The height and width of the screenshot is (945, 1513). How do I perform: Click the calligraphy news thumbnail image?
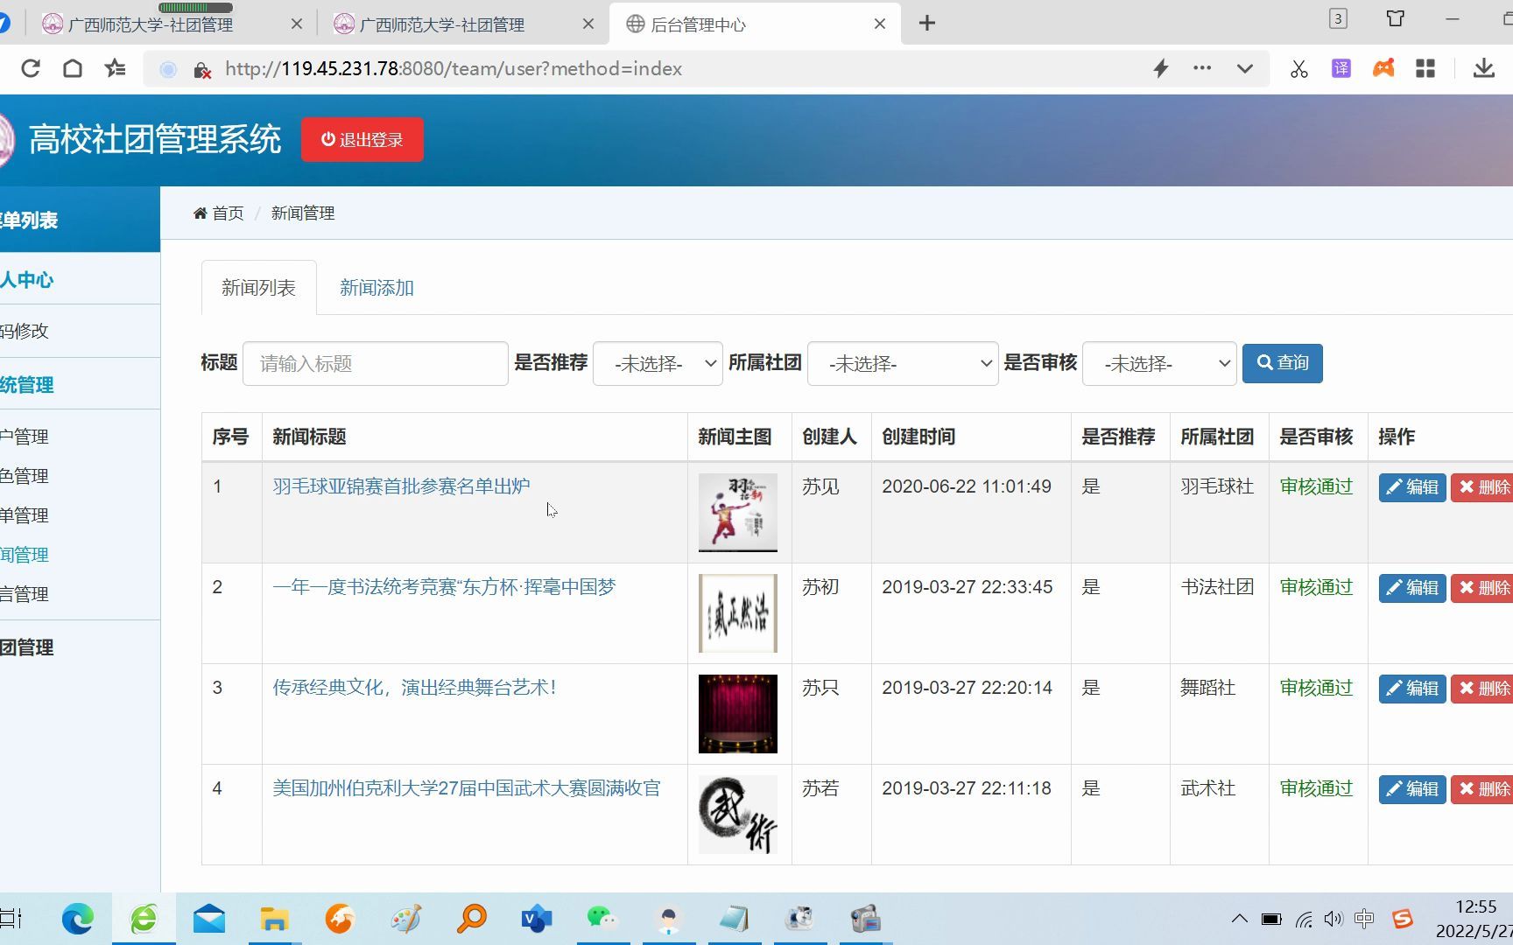coord(737,612)
